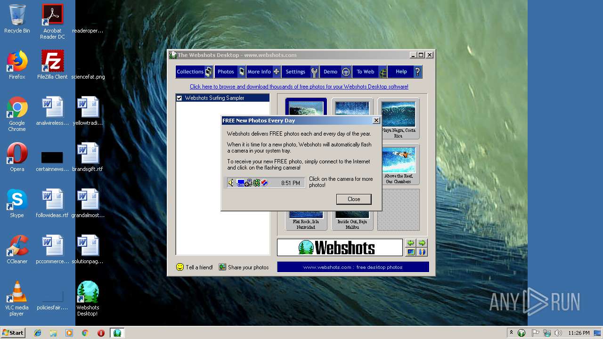Click the green previous-photo arrow icon
Viewport: 603px width, 339px height.
[x=411, y=243]
